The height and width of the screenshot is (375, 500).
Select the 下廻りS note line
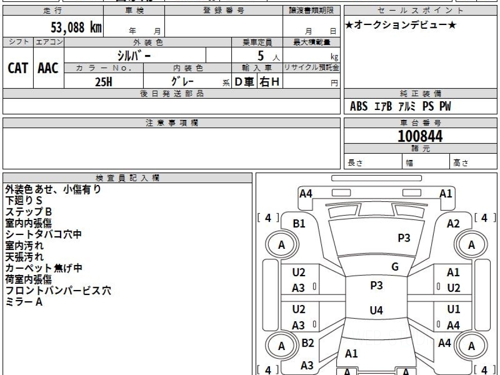click(x=24, y=201)
